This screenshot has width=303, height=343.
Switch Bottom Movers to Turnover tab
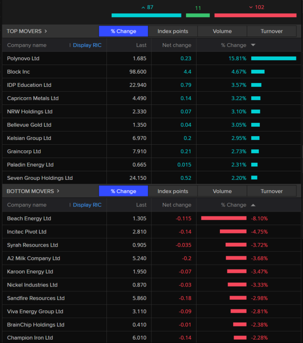[x=272, y=191]
